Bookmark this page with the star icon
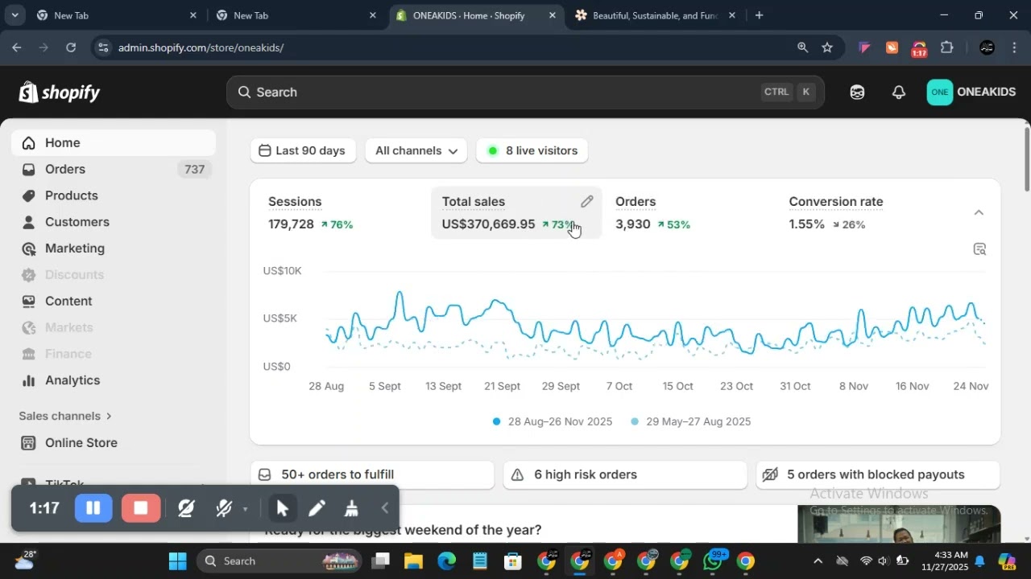Screen dimensions: 1031x579 point(827,47)
